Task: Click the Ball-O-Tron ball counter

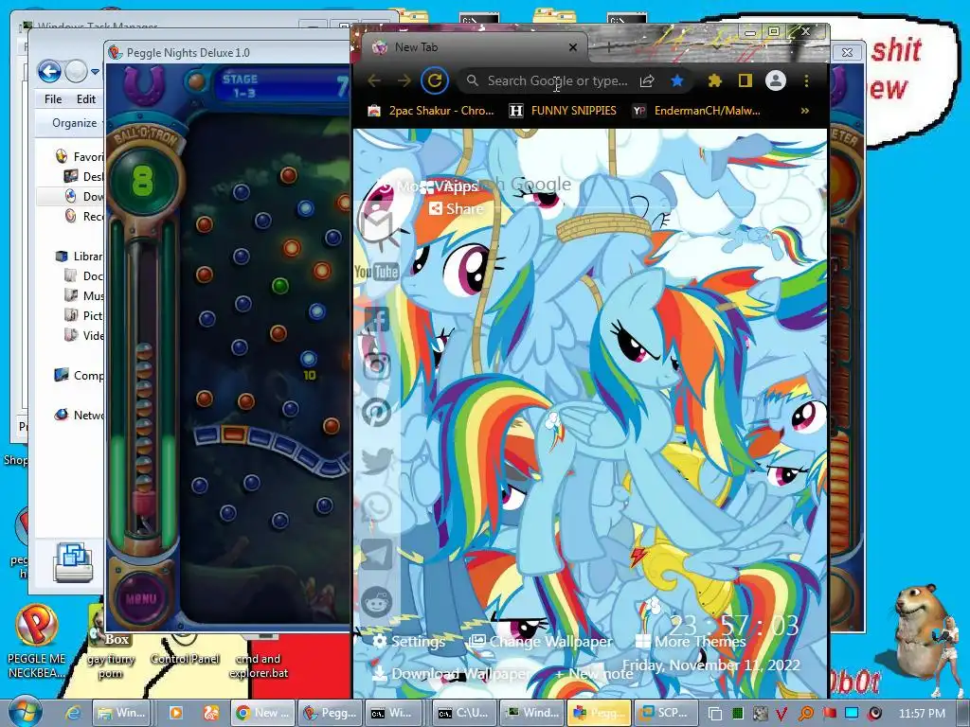Action: tap(142, 181)
